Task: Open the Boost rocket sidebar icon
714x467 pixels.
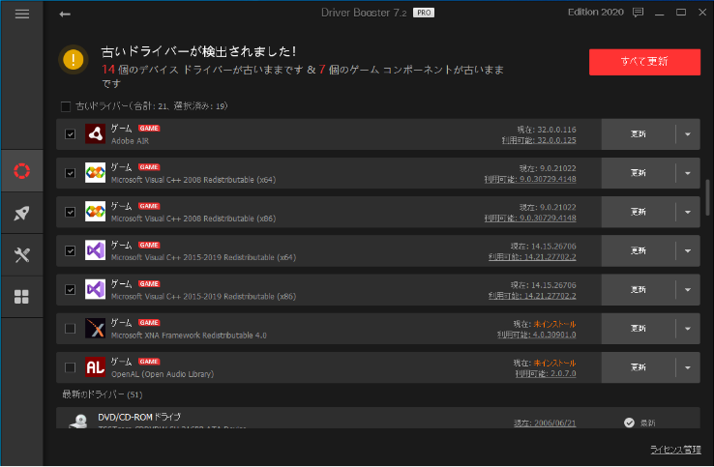Action: click(22, 213)
